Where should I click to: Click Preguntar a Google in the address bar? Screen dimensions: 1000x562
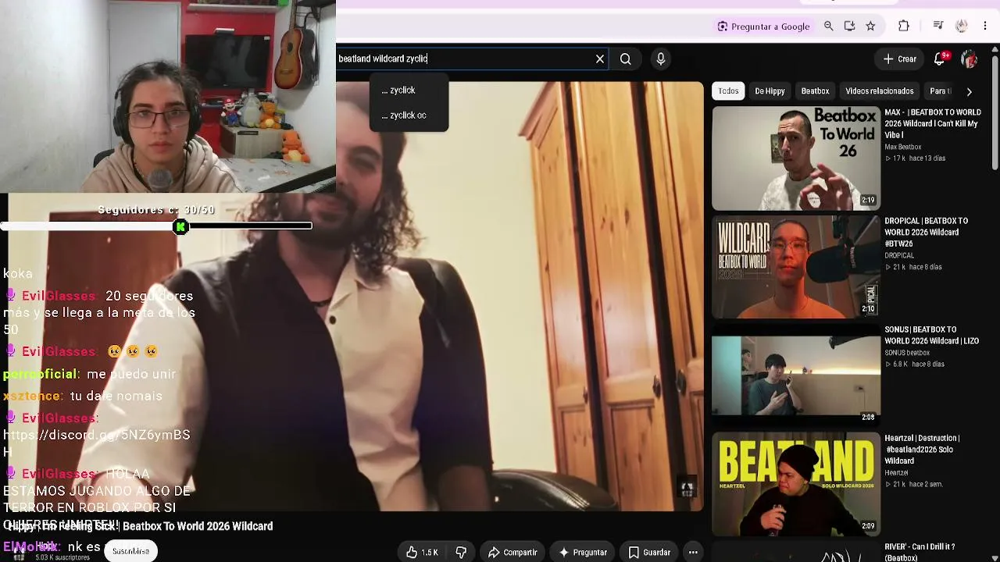[x=763, y=27]
